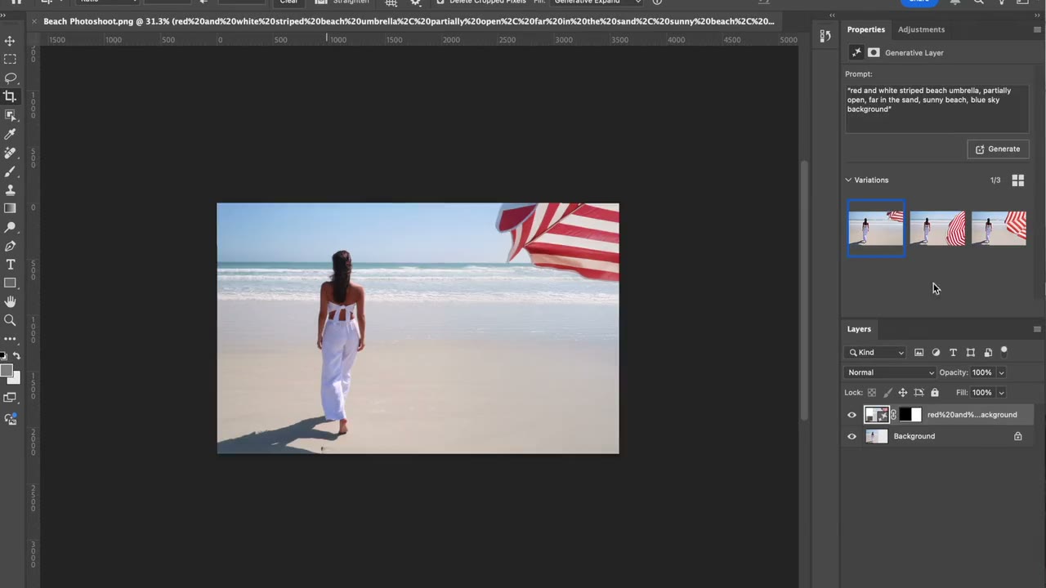Image resolution: width=1046 pixels, height=588 pixels.
Task: Click into the Prompt text field
Action: click(936, 108)
